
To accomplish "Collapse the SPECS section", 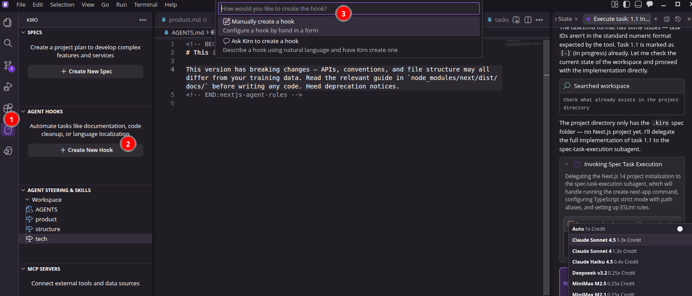I will tap(23, 32).
